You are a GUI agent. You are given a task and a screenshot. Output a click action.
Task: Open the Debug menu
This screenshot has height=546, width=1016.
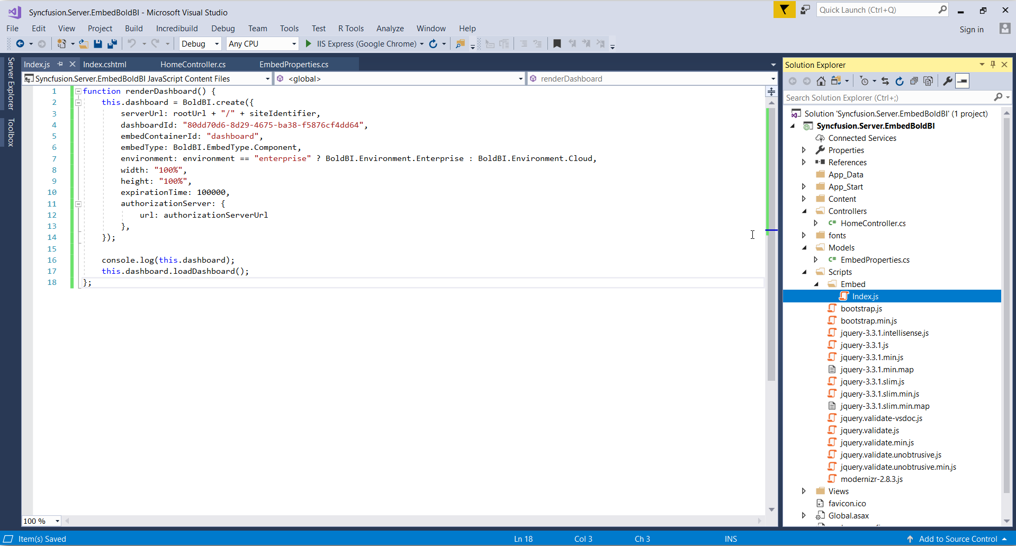tap(222, 28)
